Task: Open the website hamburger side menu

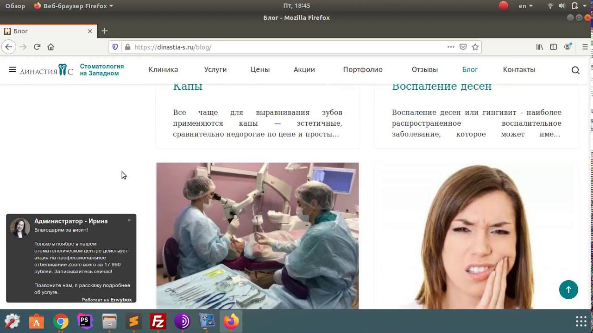Action: point(13,69)
